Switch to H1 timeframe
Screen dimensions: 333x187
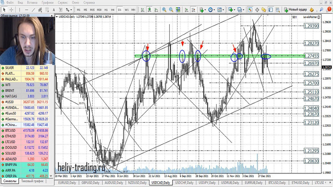pos(106,10)
